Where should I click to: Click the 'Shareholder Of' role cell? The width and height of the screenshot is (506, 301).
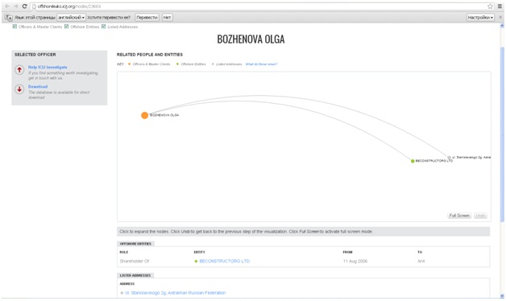[x=135, y=261]
